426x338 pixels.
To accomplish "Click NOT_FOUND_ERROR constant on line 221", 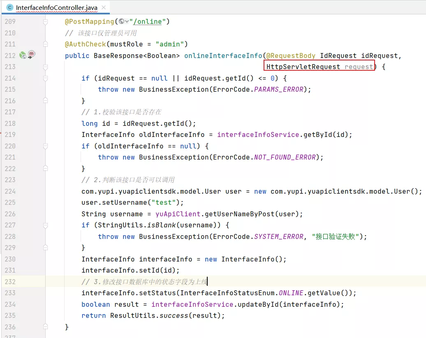I will tap(285, 157).
